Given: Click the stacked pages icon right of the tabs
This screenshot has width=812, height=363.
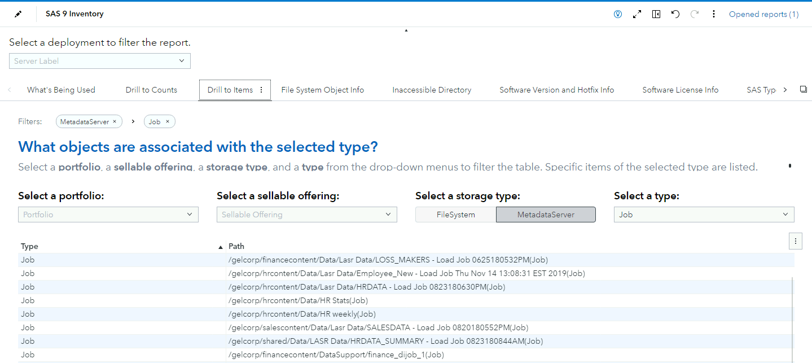Looking at the screenshot, I should (803, 89).
